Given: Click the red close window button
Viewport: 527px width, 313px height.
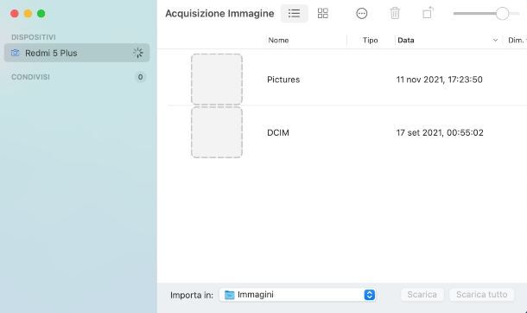Looking at the screenshot, I should click(x=15, y=14).
